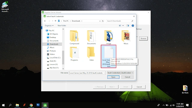Open recent locations dropdown arrow
The height and width of the screenshot is (108, 192).
52,21
